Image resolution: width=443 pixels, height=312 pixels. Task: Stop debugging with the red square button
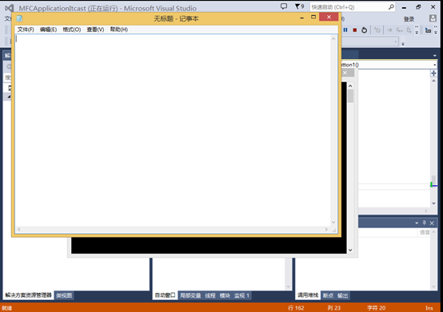coord(355,30)
